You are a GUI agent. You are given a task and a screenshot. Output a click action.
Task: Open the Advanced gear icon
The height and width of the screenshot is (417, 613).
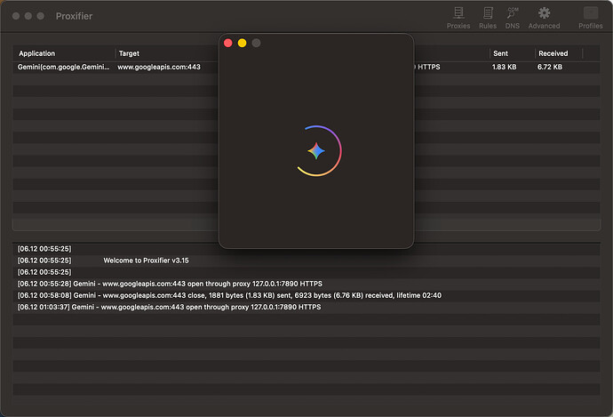pyautogui.click(x=544, y=18)
